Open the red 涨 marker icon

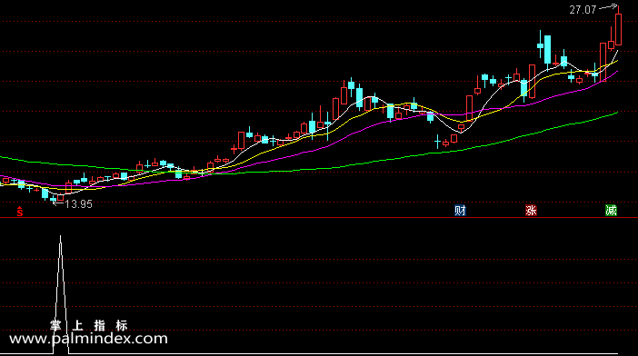click(531, 210)
